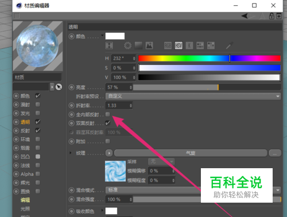
Task: Select the color-from-picture icon
Action: pos(149,45)
